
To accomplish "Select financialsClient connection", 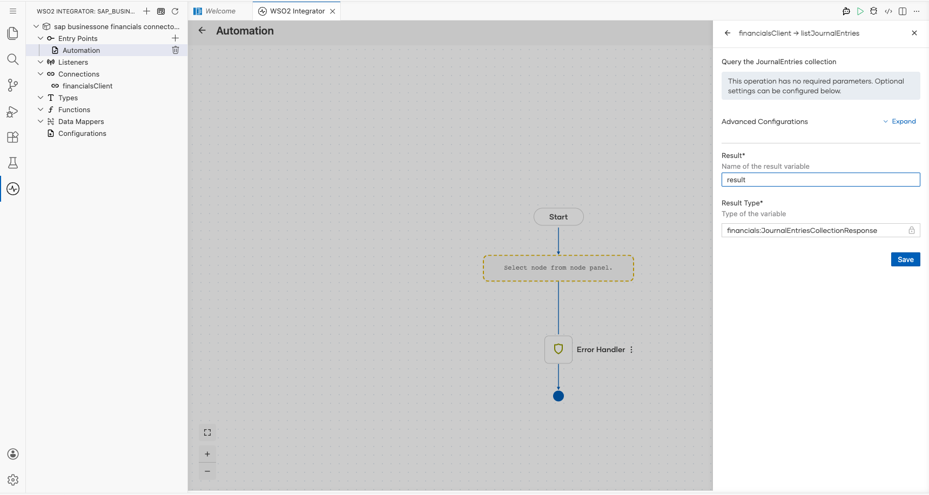I will 87,86.
